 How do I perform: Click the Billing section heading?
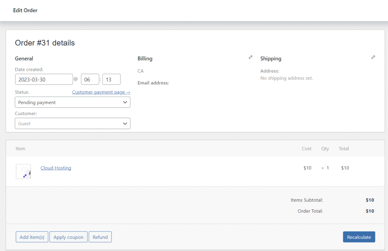[145, 59]
